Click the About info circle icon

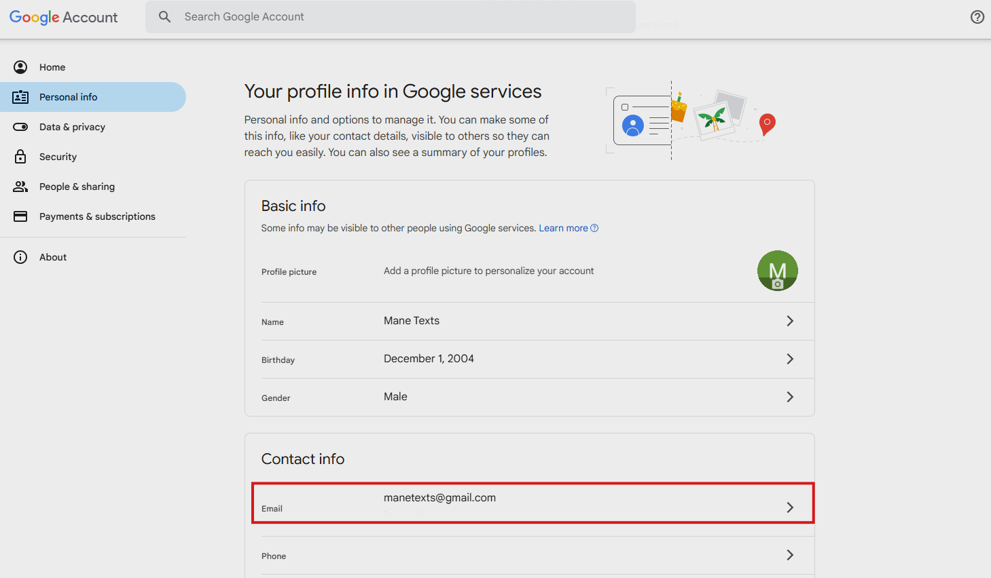point(20,257)
